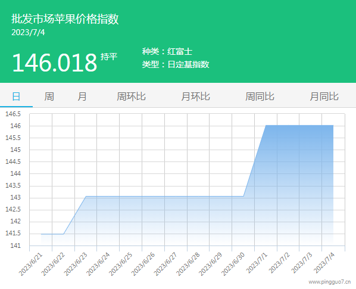Click the 2023/6/26 axis date label
356x289 pixels.
pos(143,264)
